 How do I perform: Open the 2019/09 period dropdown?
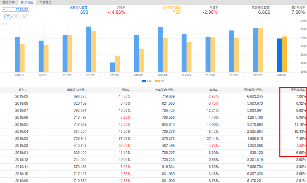coord(16,10)
